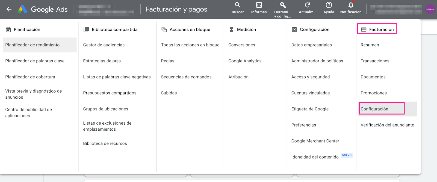Open the Informes reports icon
This screenshot has height=182, width=437.
[259, 5]
